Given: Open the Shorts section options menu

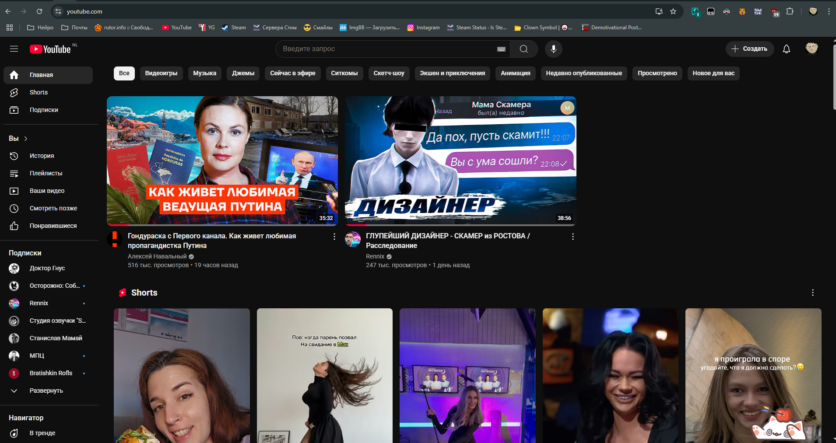Looking at the screenshot, I should [812, 293].
